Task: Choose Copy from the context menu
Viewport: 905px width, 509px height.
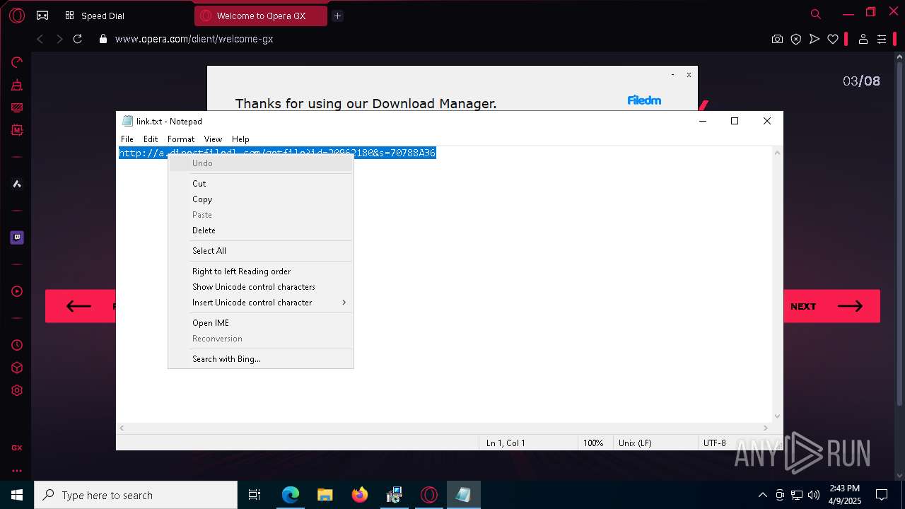Action: click(261, 199)
